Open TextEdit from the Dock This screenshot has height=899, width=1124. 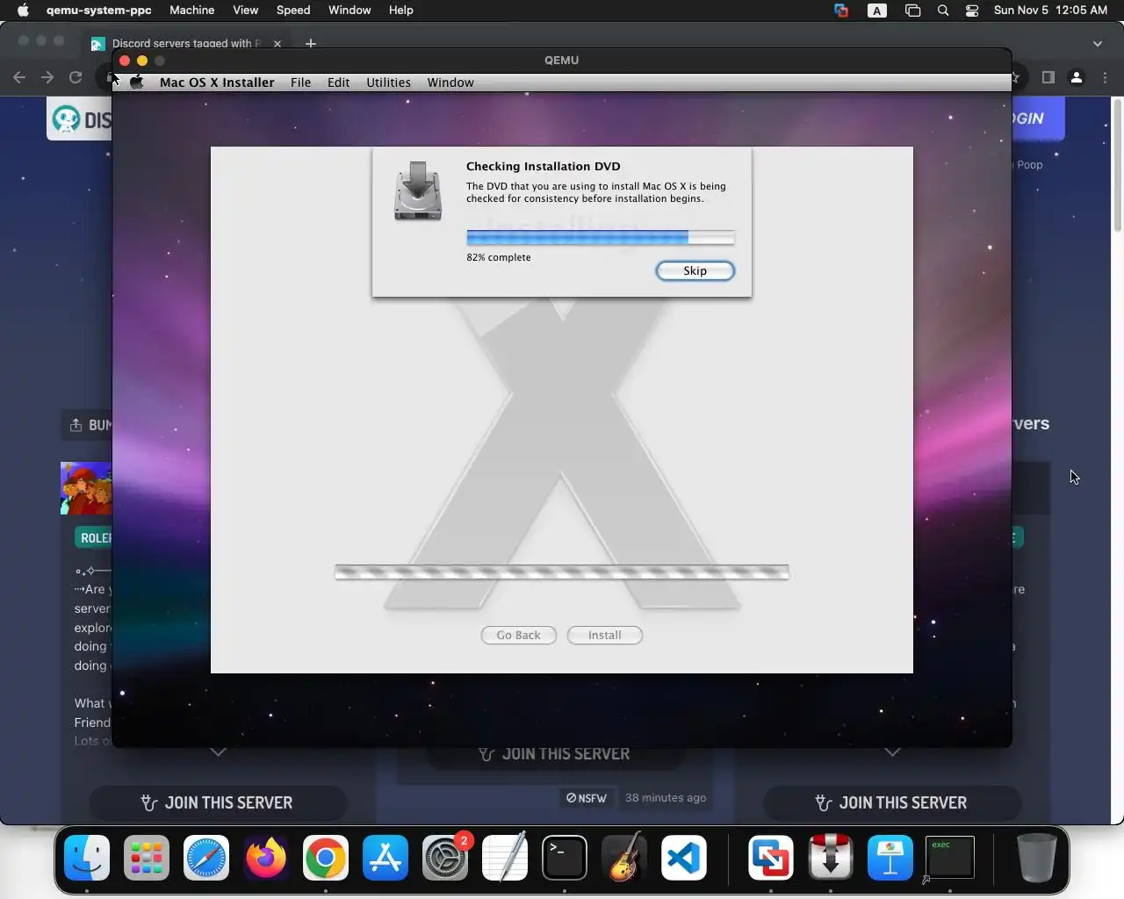pyautogui.click(x=505, y=857)
